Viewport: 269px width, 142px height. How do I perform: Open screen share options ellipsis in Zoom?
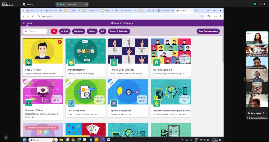pos(86,4)
